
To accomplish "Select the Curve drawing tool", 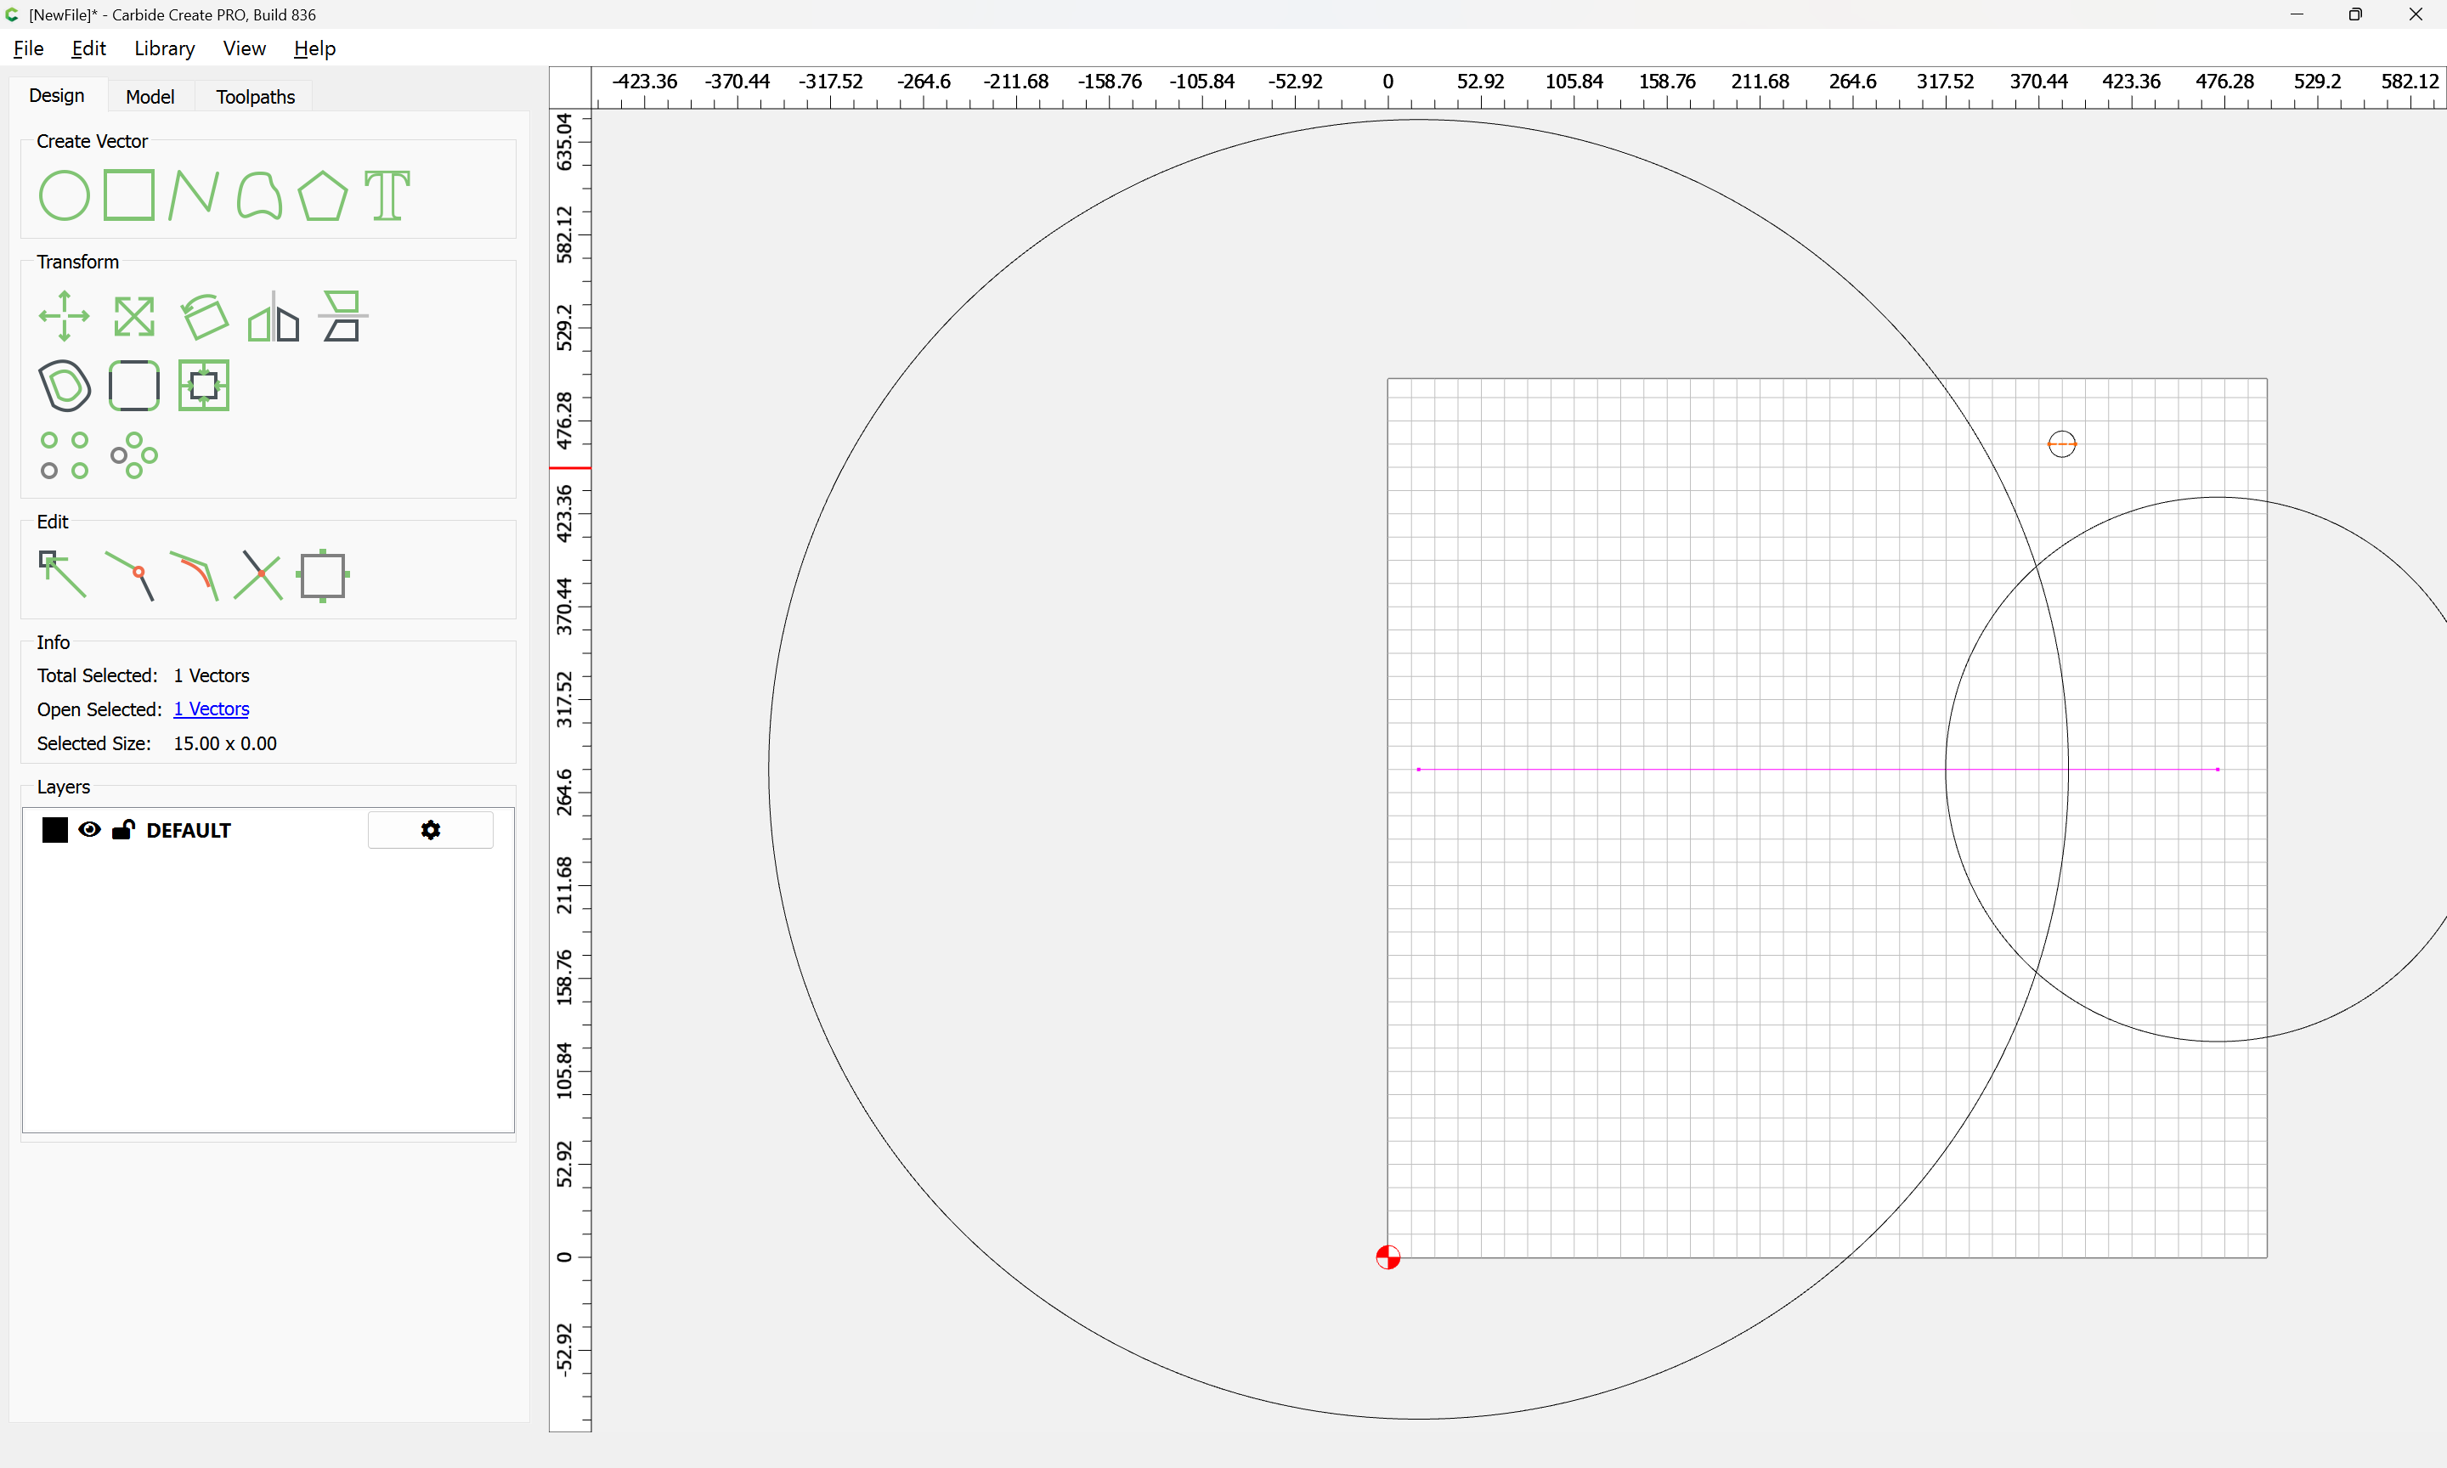I will coord(259,195).
